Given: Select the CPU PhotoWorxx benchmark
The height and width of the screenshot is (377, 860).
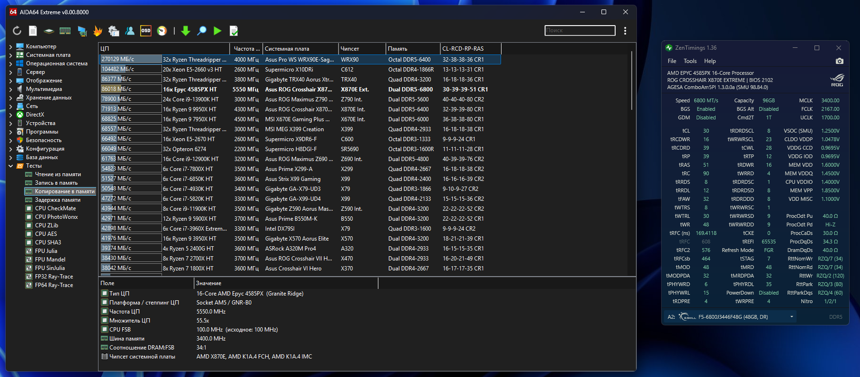Looking at the screenshot, I should pyautogui.click(x=56, y=217).
